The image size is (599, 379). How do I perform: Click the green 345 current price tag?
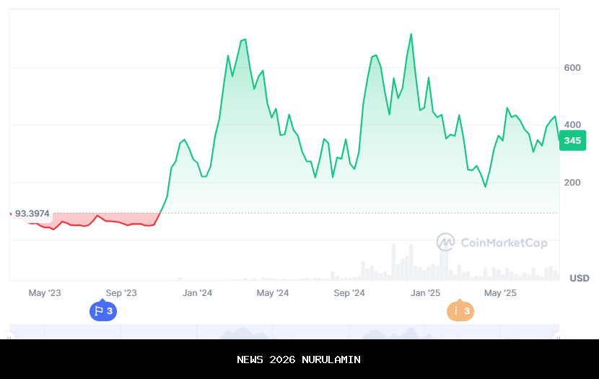point(572,140)
